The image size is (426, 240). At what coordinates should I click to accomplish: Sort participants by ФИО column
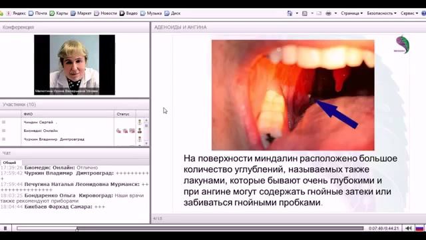pyautogui.click(x=67, y=114)
